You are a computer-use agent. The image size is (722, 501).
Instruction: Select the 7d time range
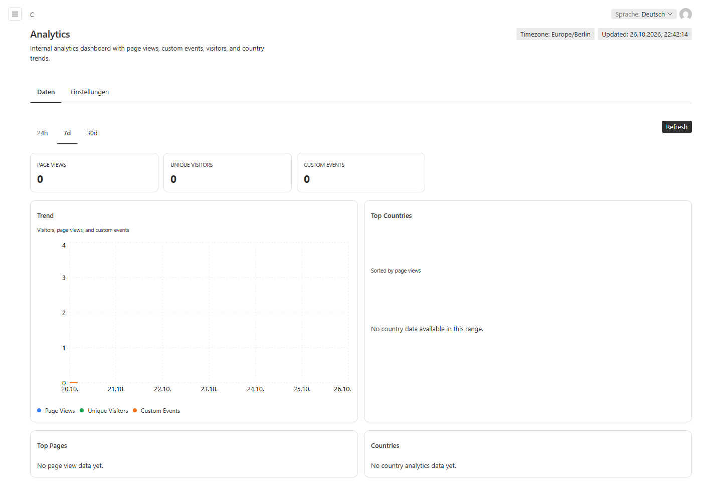[67, 133]
